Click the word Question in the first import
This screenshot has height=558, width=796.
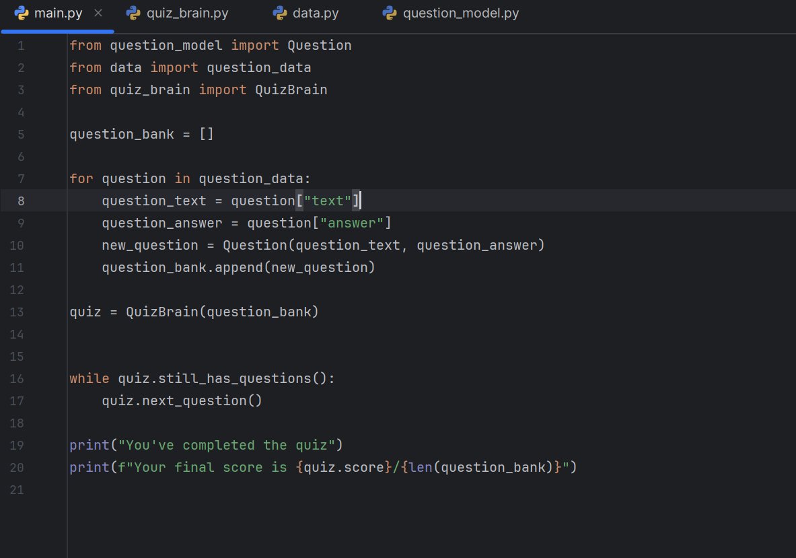pos(319,45)
